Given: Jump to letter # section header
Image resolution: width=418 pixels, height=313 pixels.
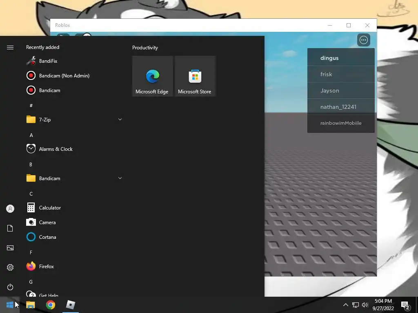Looking at the screenshot, I should coord(31,106).
